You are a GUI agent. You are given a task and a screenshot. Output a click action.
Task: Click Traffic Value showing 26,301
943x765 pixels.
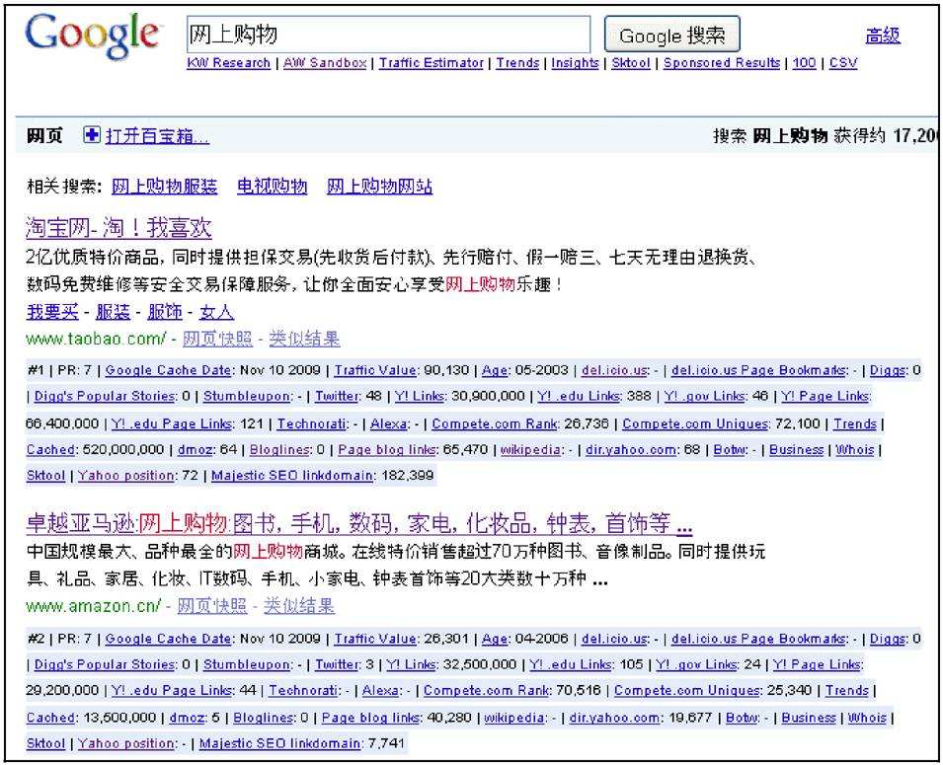tap(375, 639)
